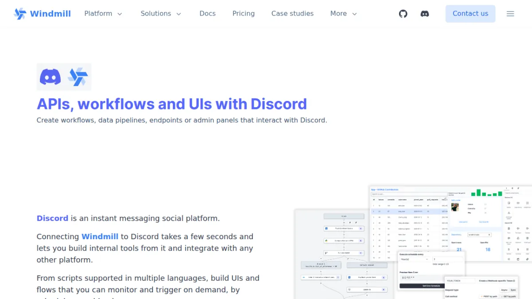
Task: Open the hamburger menu icon
Action: tap(510, 14)
